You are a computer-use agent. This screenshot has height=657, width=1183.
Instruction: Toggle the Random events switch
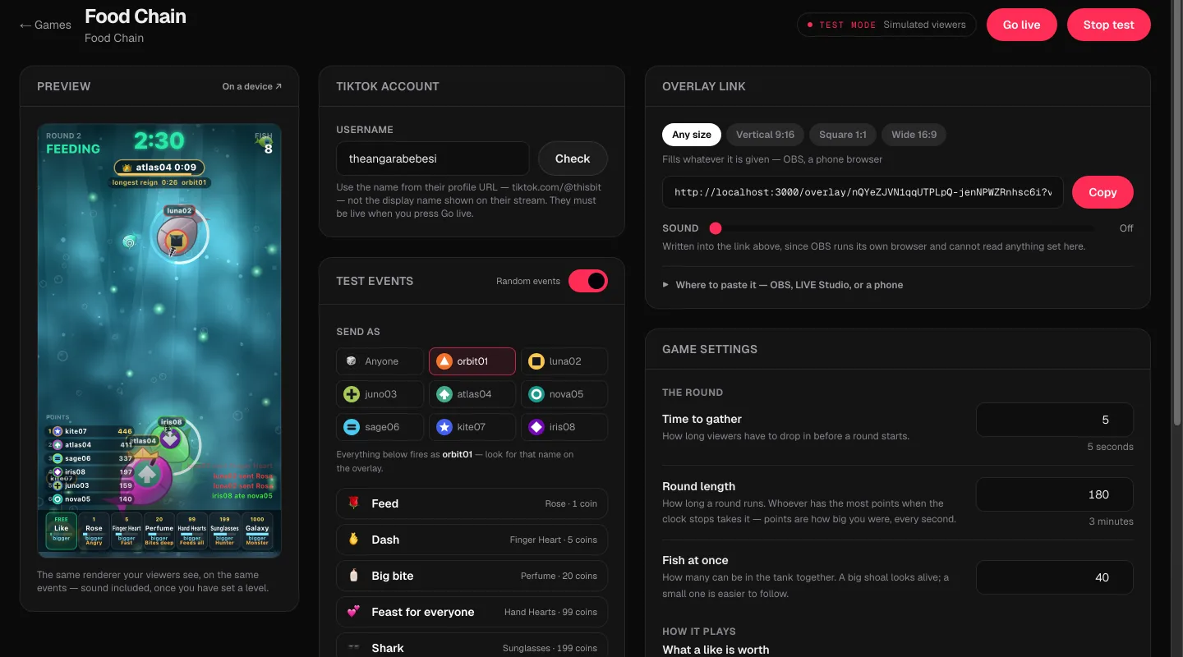coord(588,281)
